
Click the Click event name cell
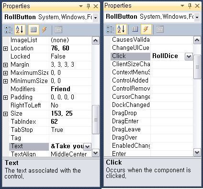click(130, 56)
